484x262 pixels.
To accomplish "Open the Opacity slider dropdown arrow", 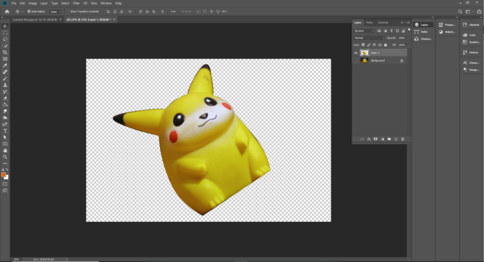I will click(x=408, y=38).
